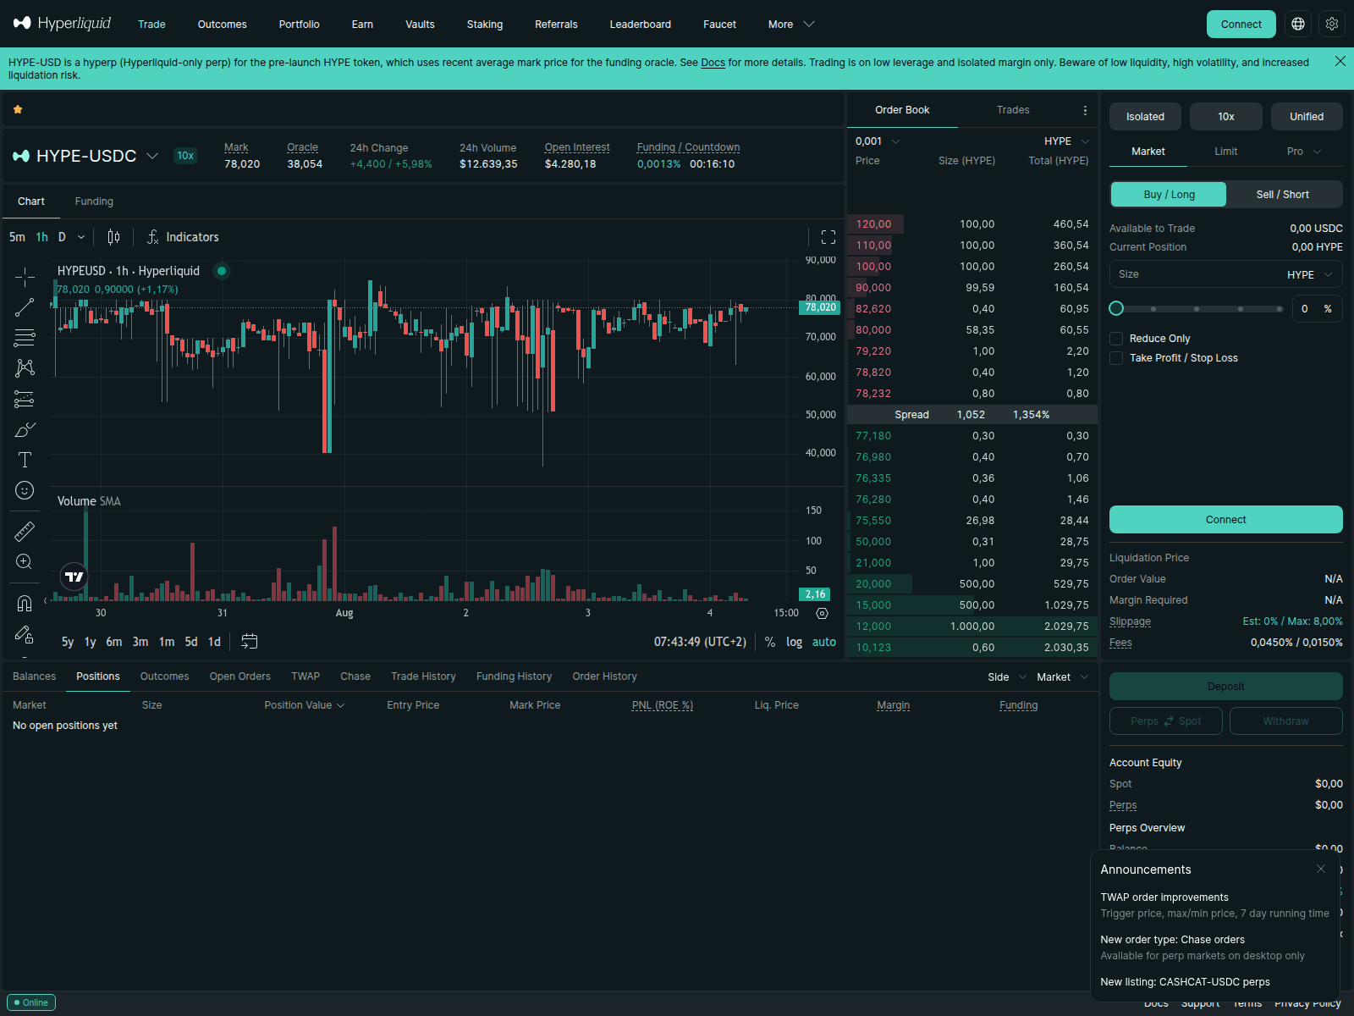The width and height of the screenshot is (1354, 1016).
Task: Enable Take Profit / Stop Loss checkbox
Action: pos(1116,358)
